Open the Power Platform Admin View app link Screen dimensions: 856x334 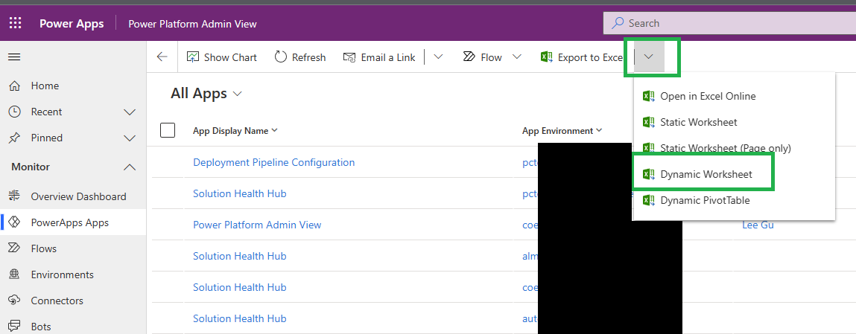(x=257, y=225)
